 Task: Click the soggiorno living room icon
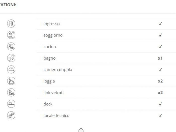click(11, 35)
